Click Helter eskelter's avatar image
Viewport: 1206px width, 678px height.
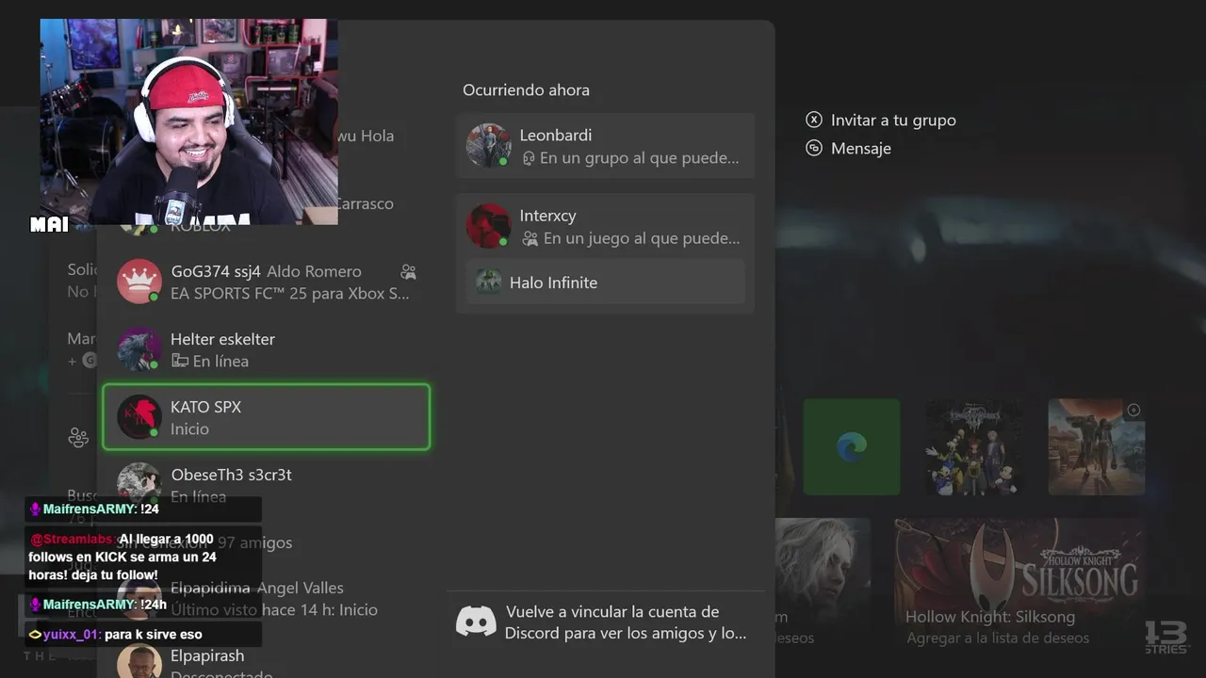139,349
